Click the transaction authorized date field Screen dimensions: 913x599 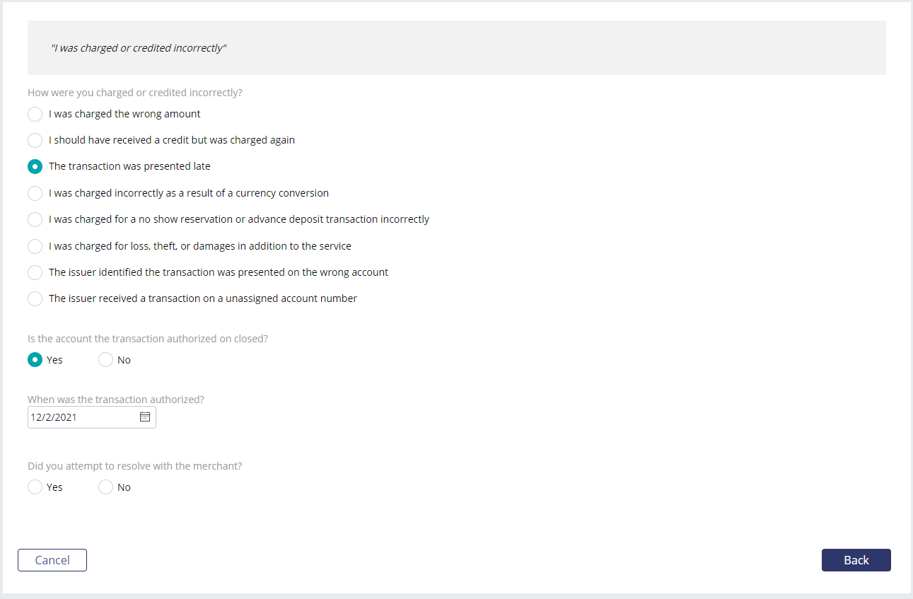(x=92, y=417)
